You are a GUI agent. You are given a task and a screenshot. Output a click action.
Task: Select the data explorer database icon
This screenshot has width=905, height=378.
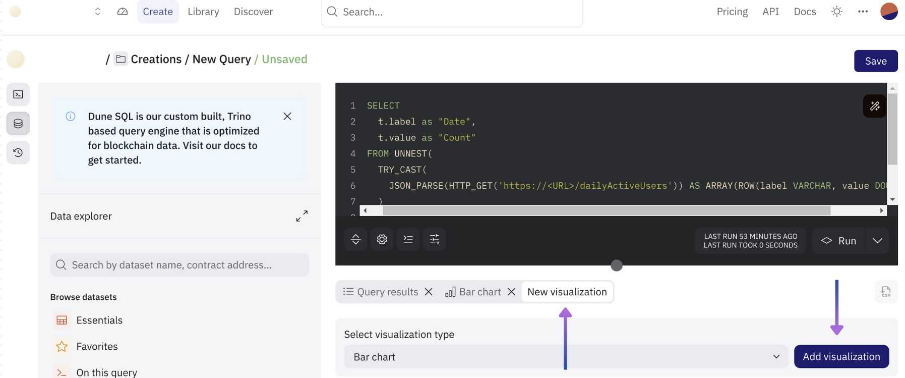pos(18,124)
